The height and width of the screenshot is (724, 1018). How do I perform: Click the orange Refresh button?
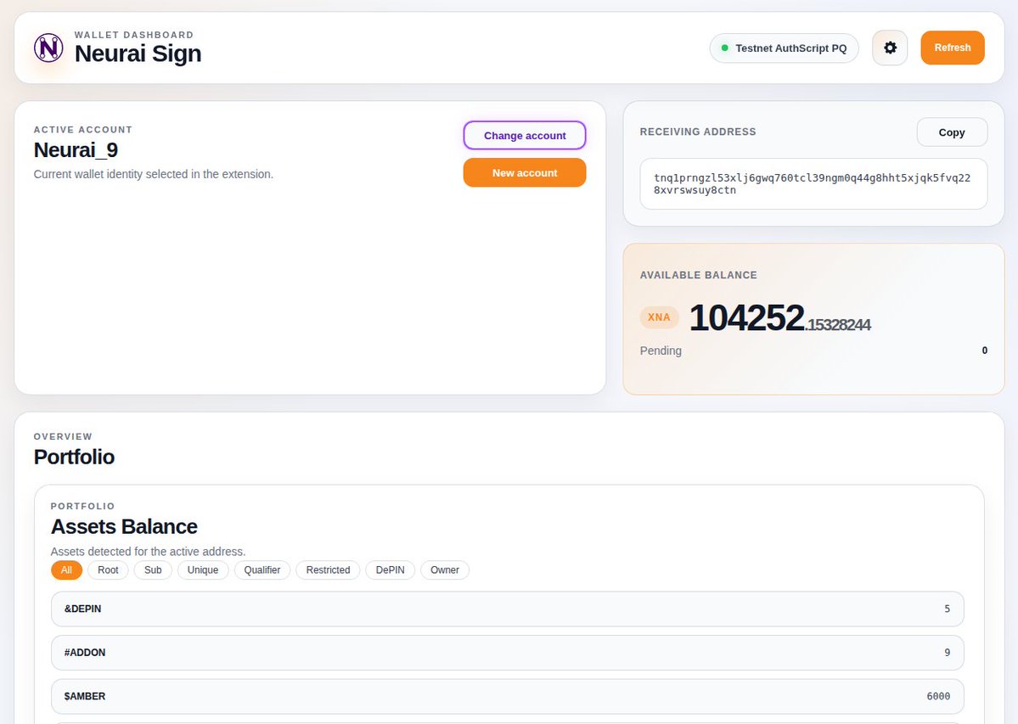953,48
